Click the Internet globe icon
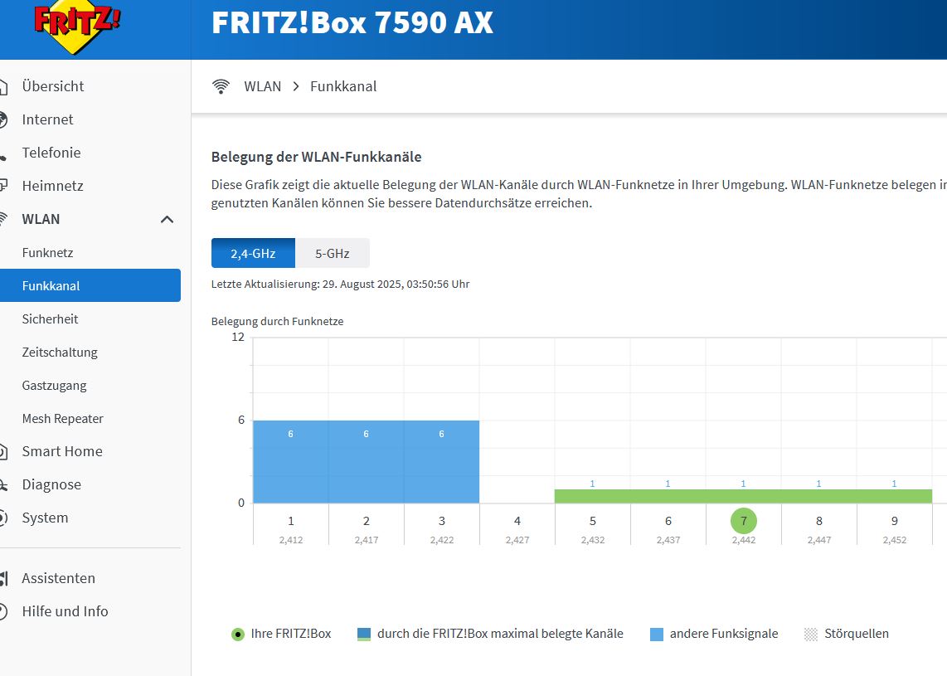 [x=3, y=119]
